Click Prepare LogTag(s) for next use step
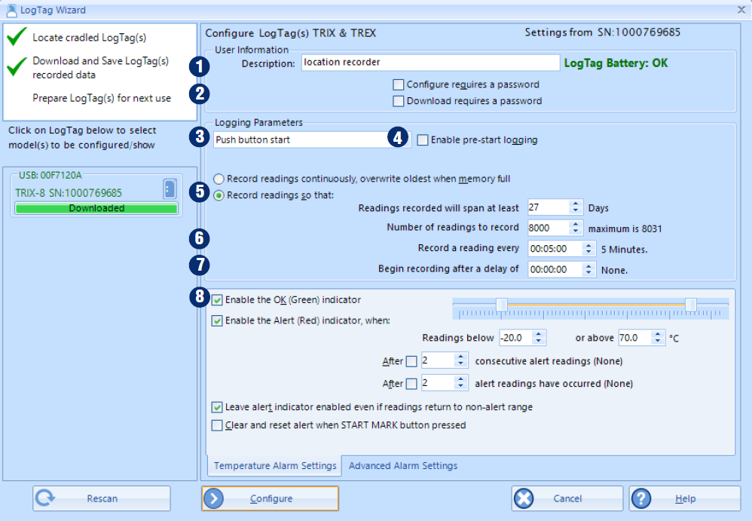The width and height of the screenshot is (752, 521). 102,98
